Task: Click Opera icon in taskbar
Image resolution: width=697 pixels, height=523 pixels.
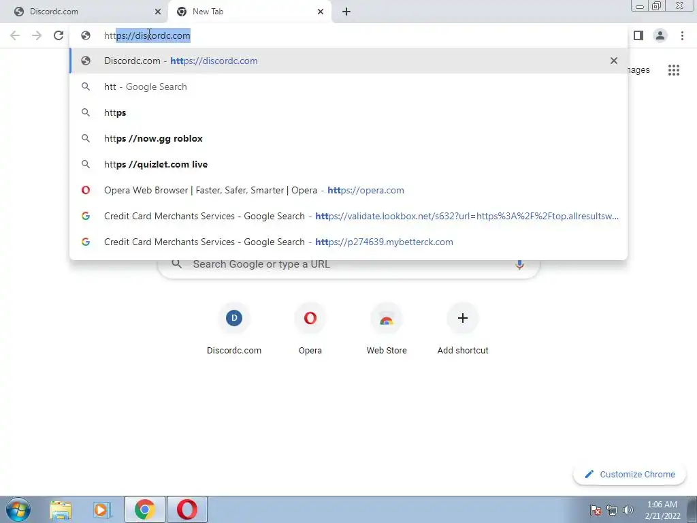Action: (x=187, y=509)
